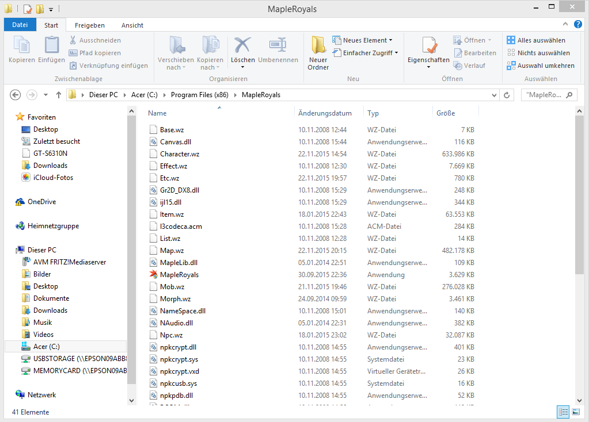Create a Neuer Ordner

point(318,53)
